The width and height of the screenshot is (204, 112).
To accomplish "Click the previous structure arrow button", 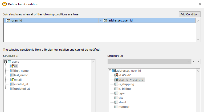I will 194,61.
